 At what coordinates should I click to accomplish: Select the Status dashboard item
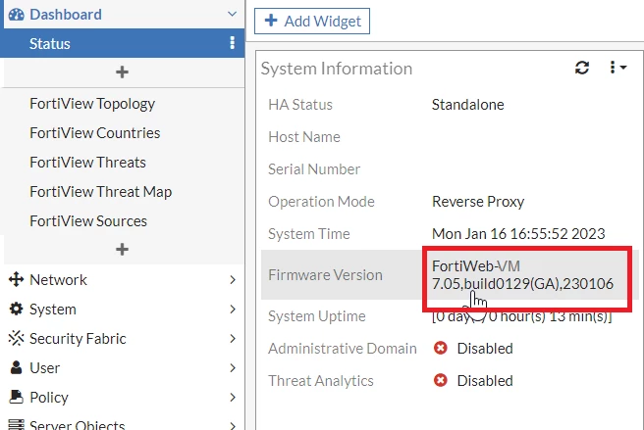tap(122, 43)
